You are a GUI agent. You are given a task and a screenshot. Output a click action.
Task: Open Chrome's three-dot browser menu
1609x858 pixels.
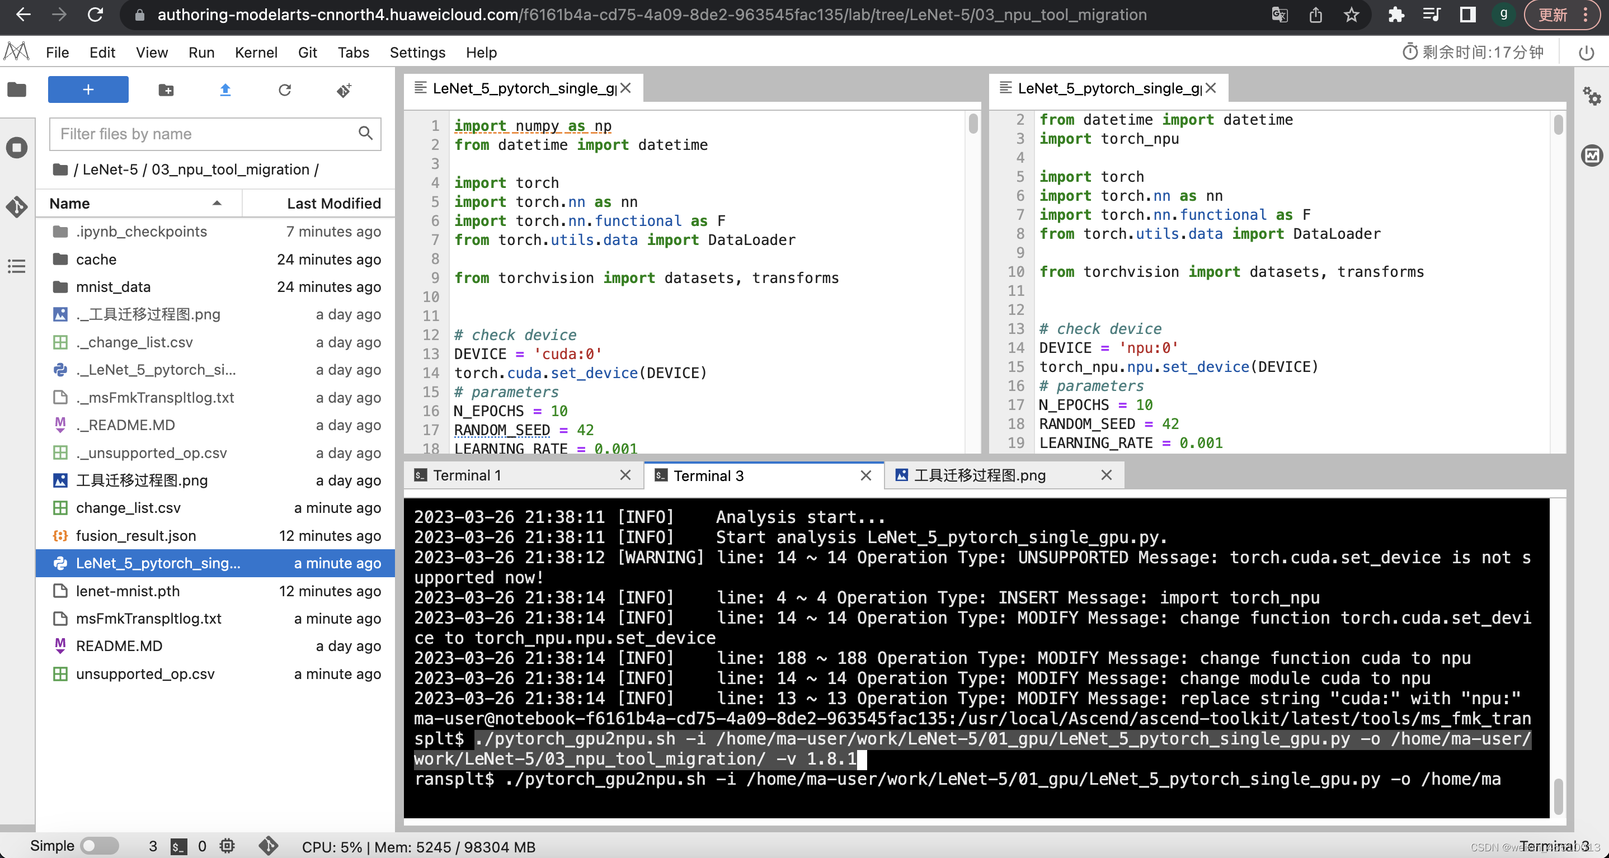[1591, 15]
